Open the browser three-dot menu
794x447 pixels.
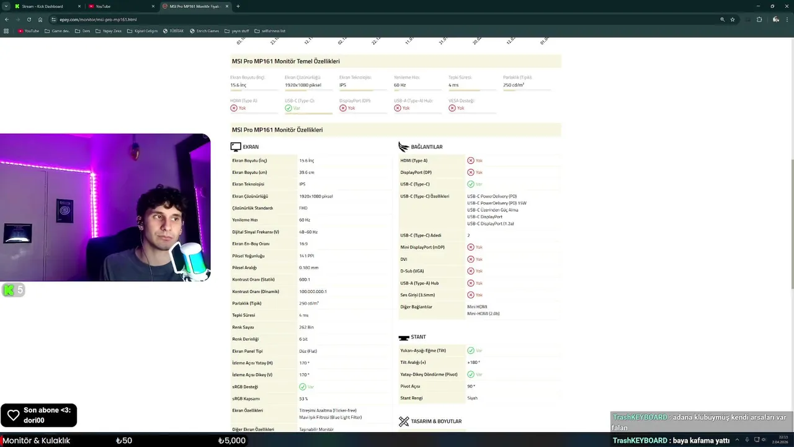pos(788,19)
